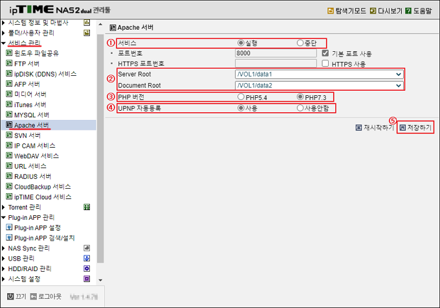The width and height of the screenshot is (440, 308).
Task: Click the AFP 서버 item icon
Action: 9,84
